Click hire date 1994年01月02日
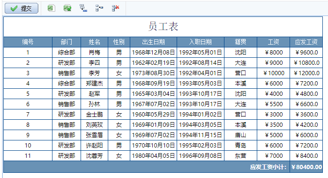The width and height of the screenshot is (328, 178). point(201,115)
